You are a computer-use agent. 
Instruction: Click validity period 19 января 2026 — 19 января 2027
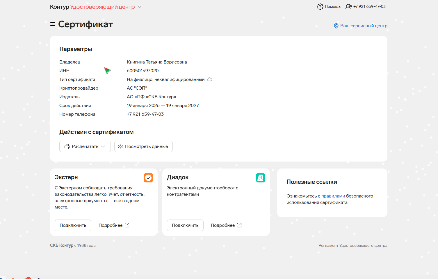[x=163, y=106]
